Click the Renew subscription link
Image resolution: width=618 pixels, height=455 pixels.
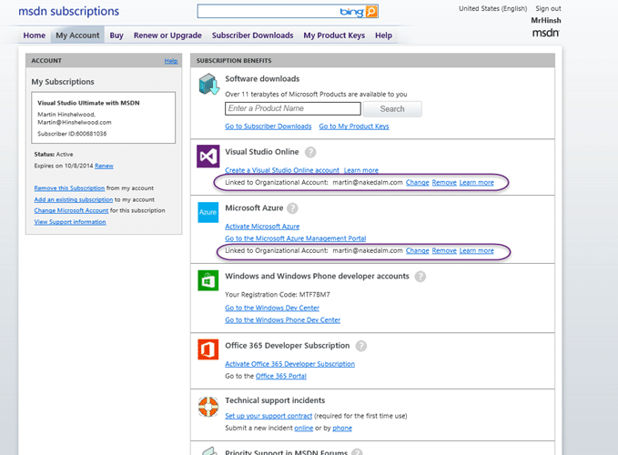pos(104,166)
